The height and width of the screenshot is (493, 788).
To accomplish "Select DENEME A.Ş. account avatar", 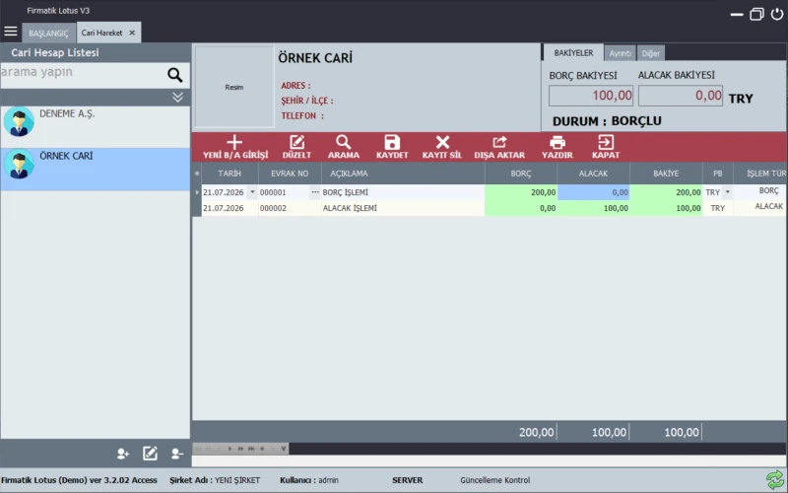I will 19,121.
